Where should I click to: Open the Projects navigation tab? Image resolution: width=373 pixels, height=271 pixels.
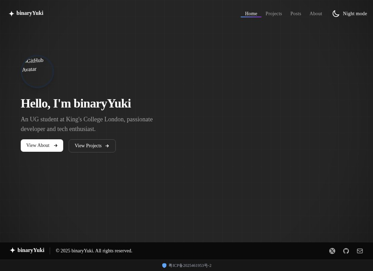click(274, 13)
